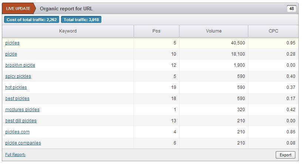Open the pickle keyword link
302x166 pixels.
pyautogui.click(x=11, y=54)
